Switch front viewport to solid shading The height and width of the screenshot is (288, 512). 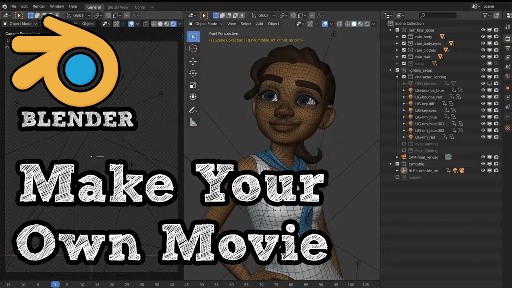pos(354,24)
